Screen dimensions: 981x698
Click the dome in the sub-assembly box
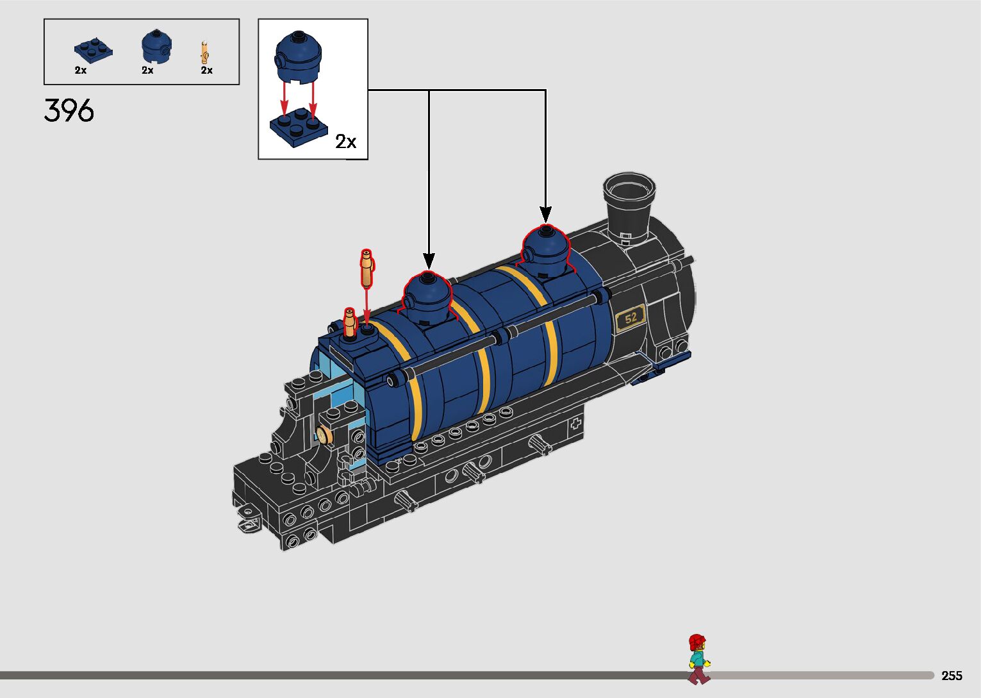[x=298, y=56]
